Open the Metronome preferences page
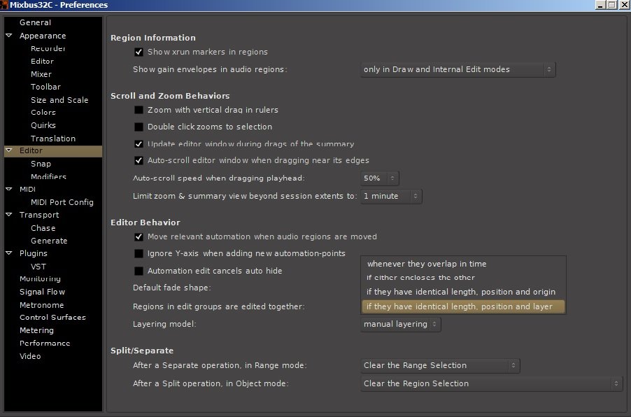This screenshot has height=417, width=631. [41, 305]
